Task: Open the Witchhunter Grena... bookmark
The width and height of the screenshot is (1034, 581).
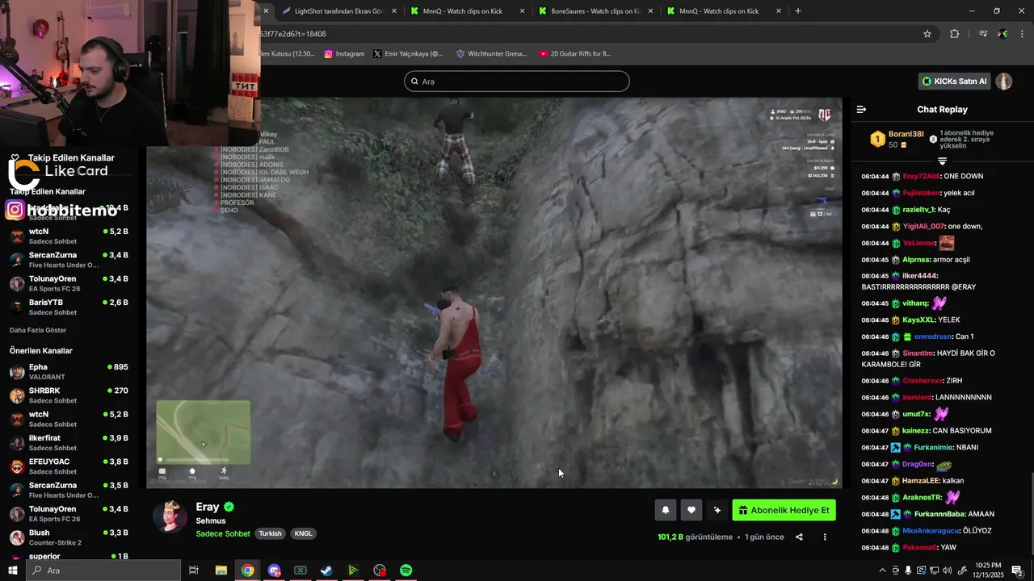Action: pyautogui.click(x=491, y=54)
